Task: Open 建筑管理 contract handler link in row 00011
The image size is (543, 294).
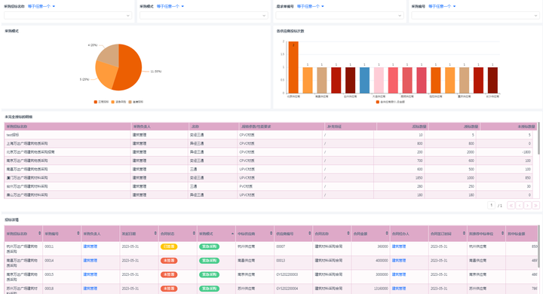Action: click(x=399, y=247)
